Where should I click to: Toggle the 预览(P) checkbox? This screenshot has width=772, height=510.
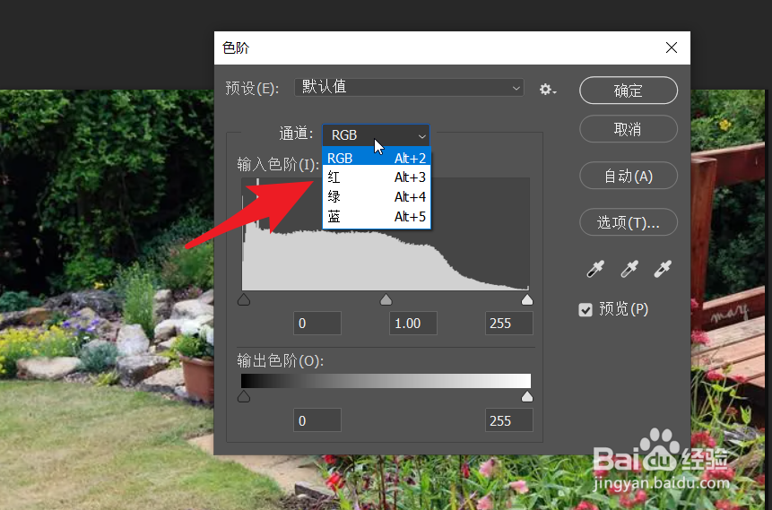[586, 309]
